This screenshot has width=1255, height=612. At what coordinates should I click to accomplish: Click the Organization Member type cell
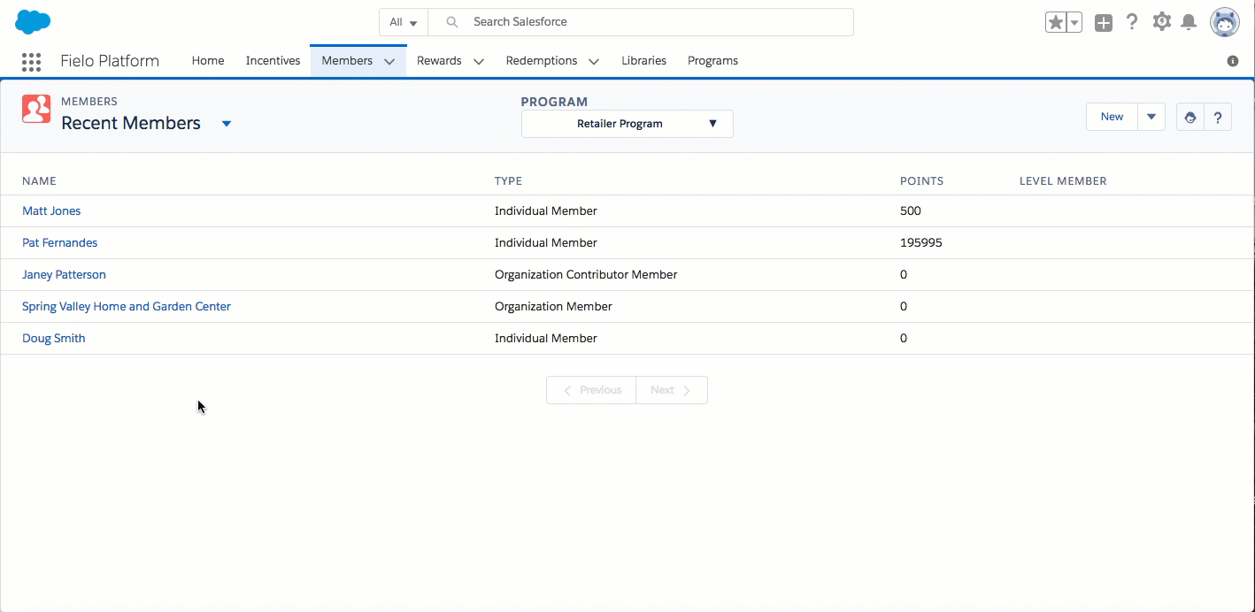(553, 307)
